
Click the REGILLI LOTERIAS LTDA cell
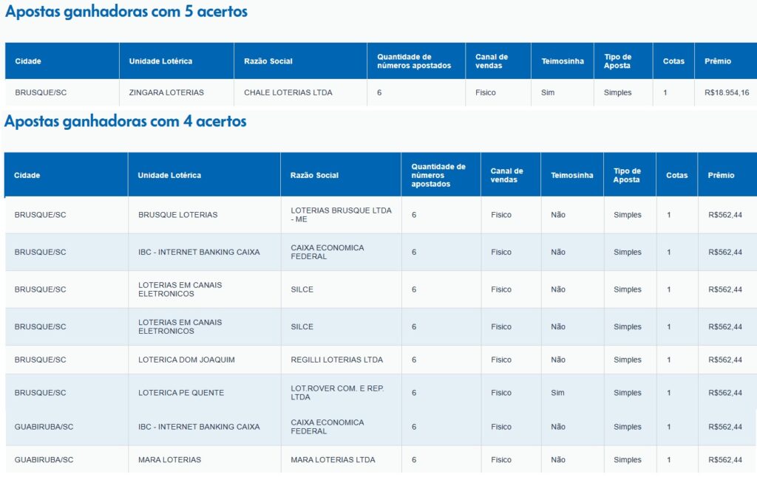pos(337,360)
